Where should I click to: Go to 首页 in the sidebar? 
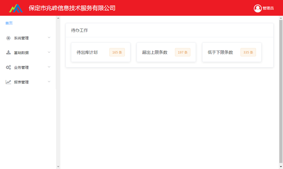click(x=9, y=23)
